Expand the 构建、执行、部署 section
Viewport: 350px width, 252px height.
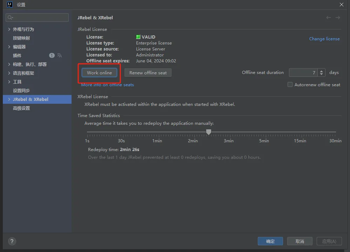[9, 64]
